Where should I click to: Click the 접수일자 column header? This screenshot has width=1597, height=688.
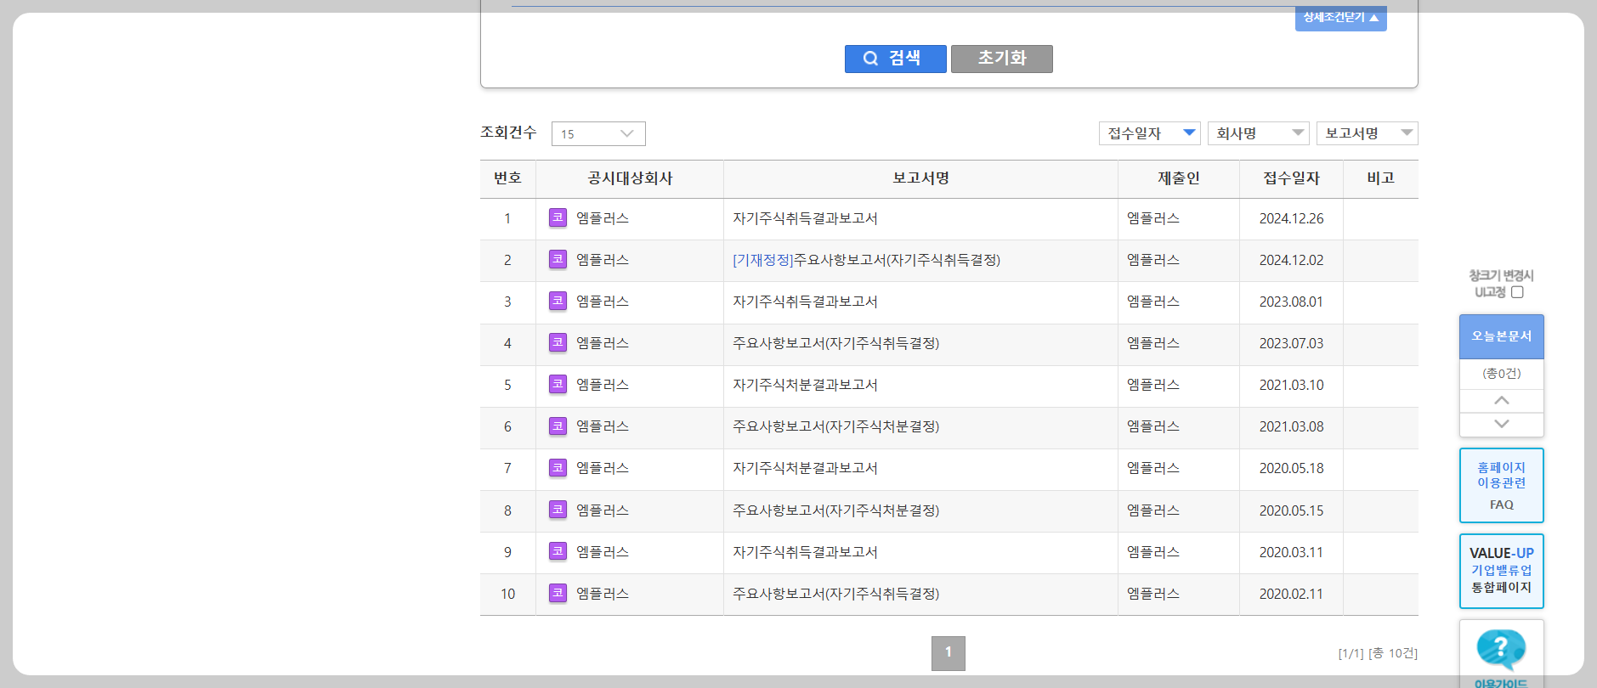click(1291, 178)
